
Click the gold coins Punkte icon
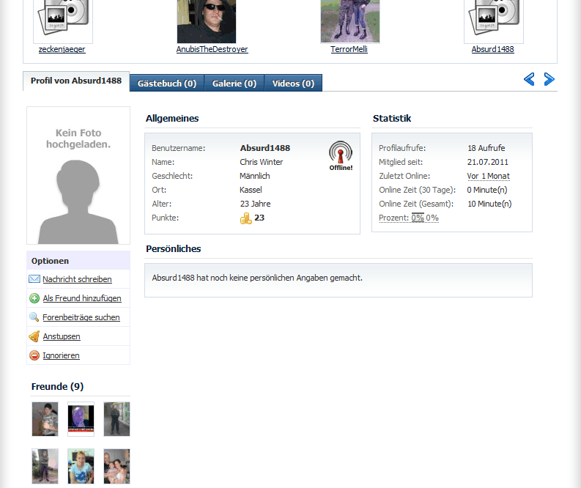click(x=246, y=218)
